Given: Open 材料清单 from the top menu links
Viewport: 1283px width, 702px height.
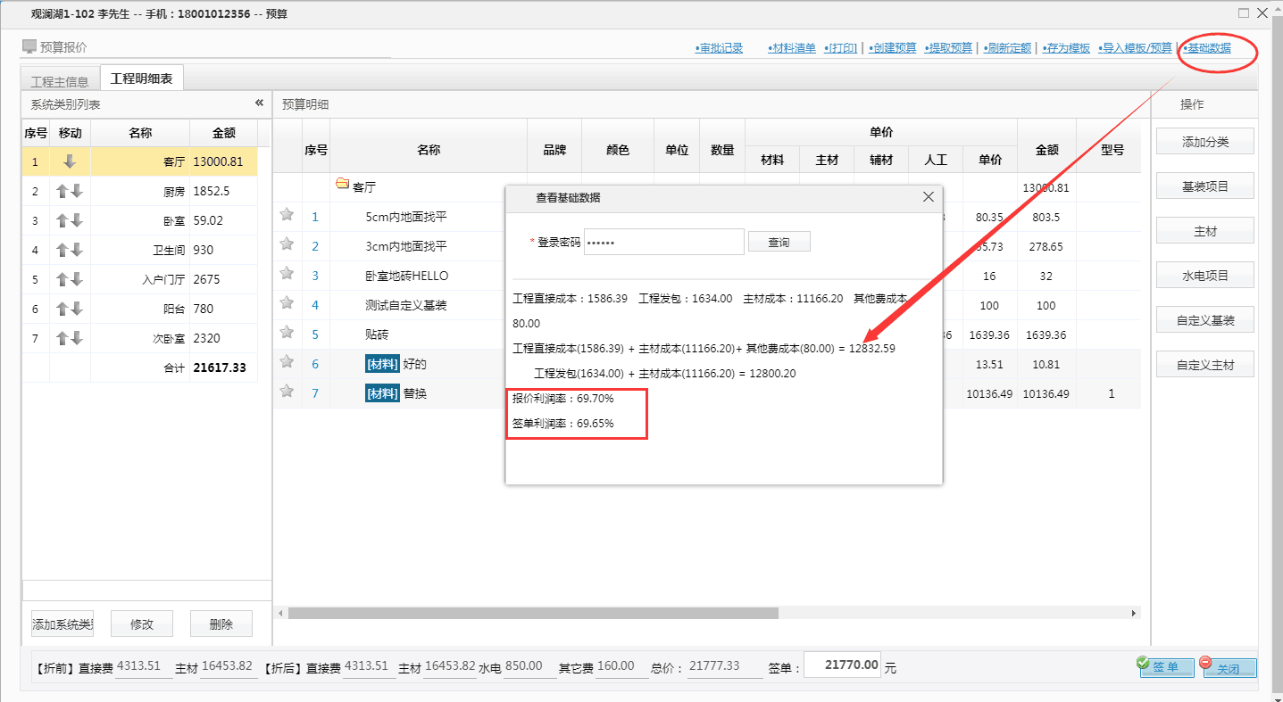Looking at the screenshot, I should (792, 47).
